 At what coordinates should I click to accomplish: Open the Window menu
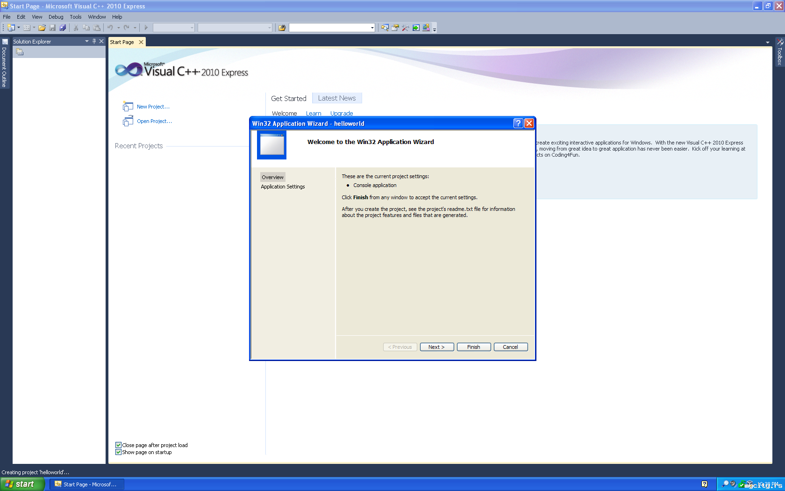[97, 17]
